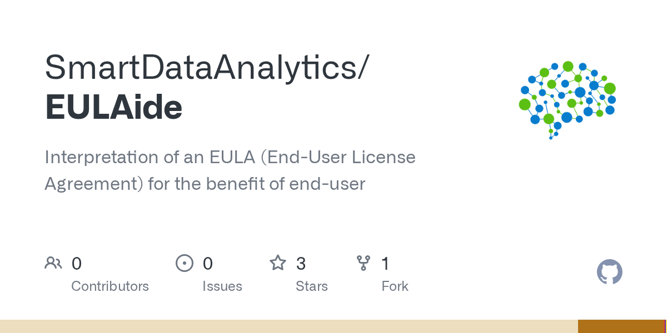
Task: Click the GitHub Octocat logo
Action: (x=609, y=272)
